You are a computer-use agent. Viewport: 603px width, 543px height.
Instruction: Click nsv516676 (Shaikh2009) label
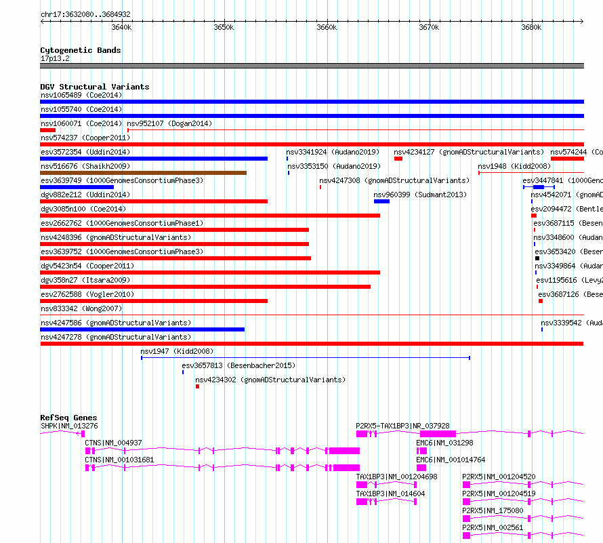[85, 166]
